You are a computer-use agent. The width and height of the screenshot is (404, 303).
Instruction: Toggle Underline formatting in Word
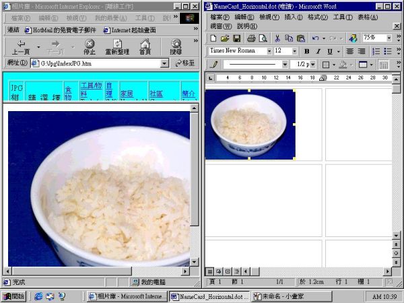click(x=329, y=51)
